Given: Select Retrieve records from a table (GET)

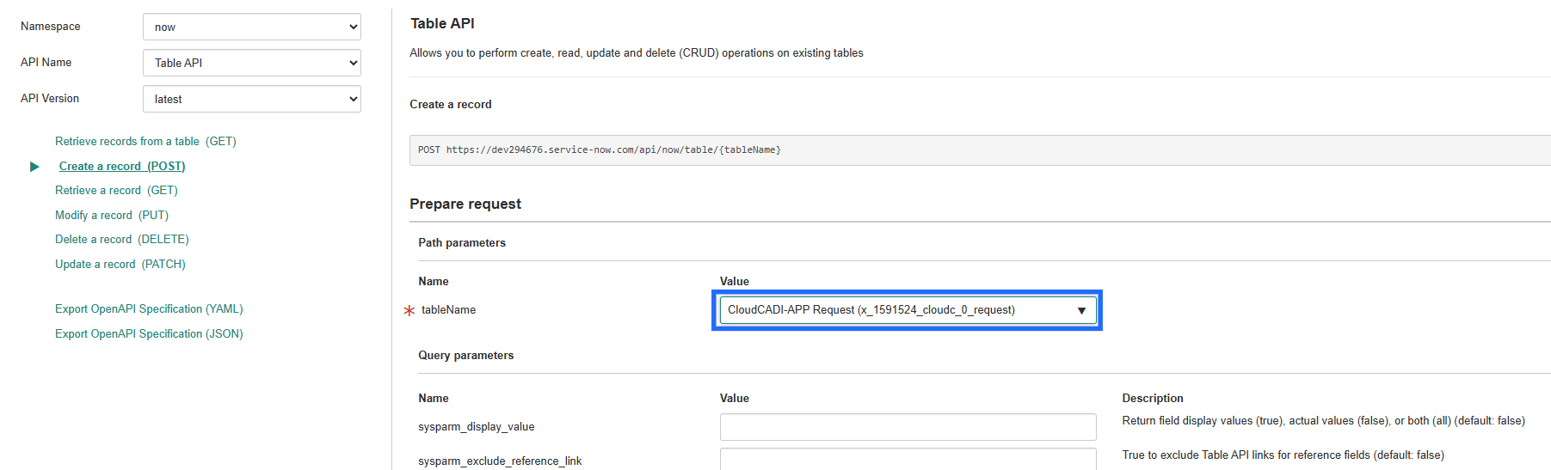Looking at the screenshot, I should tap(145, 142).
